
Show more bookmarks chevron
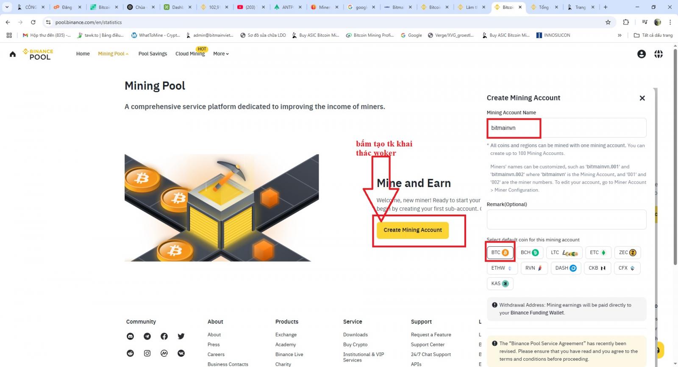click(620, 35)
